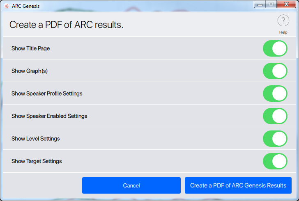Screen dimensions: 299x201
Task: Minimize the ARC Genesis window
Action: click(x=260, y=5)
